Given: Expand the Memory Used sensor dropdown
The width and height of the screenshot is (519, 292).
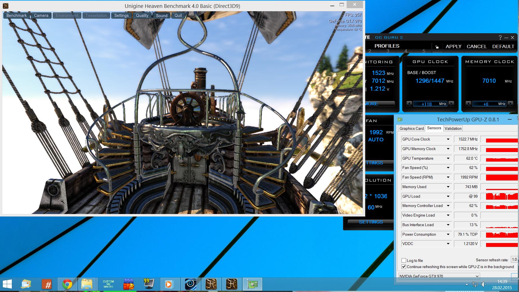Looking at the screenshot, I should click(448, 187).
